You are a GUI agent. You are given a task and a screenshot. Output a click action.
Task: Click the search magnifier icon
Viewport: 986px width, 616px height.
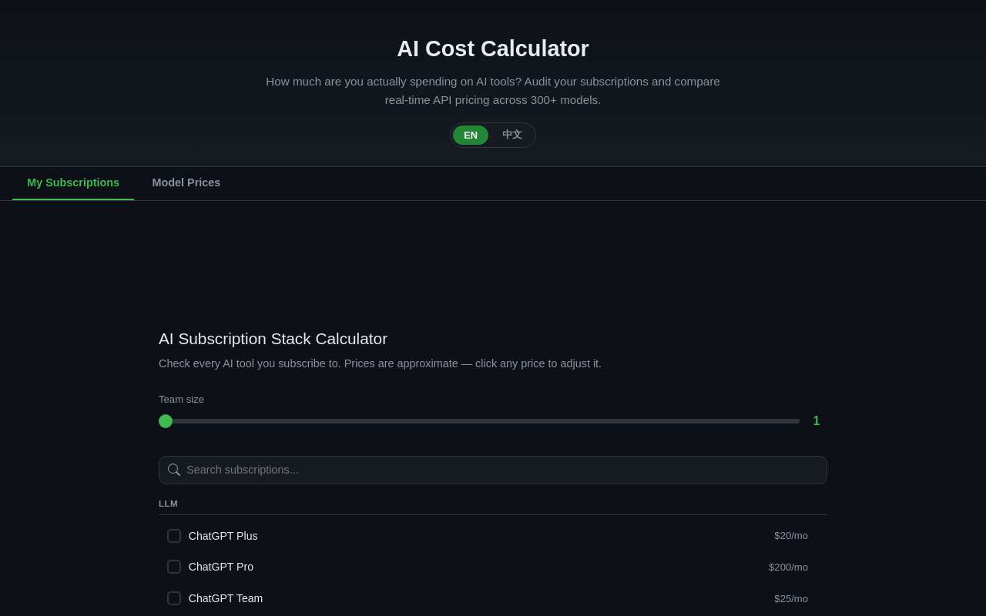(174, 470)
